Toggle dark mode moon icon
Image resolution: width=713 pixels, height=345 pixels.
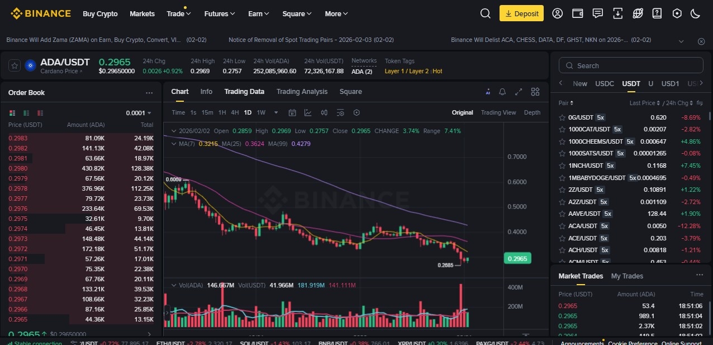(x=696, y=13)
